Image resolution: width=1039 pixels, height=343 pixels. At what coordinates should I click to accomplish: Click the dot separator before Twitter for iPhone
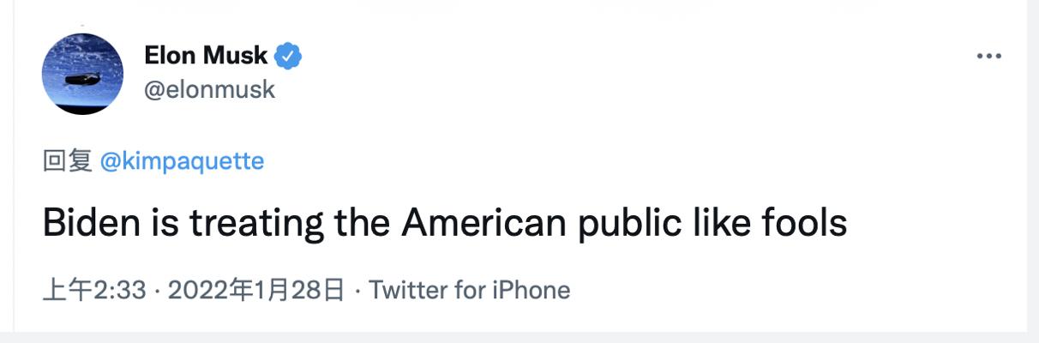(x=357, y=291)
